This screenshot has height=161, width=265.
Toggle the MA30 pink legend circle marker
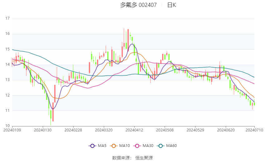pos(137,145)
